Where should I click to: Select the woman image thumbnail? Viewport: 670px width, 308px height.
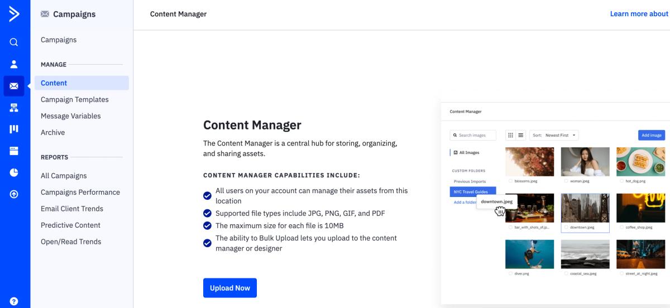(x=585, y=162)
